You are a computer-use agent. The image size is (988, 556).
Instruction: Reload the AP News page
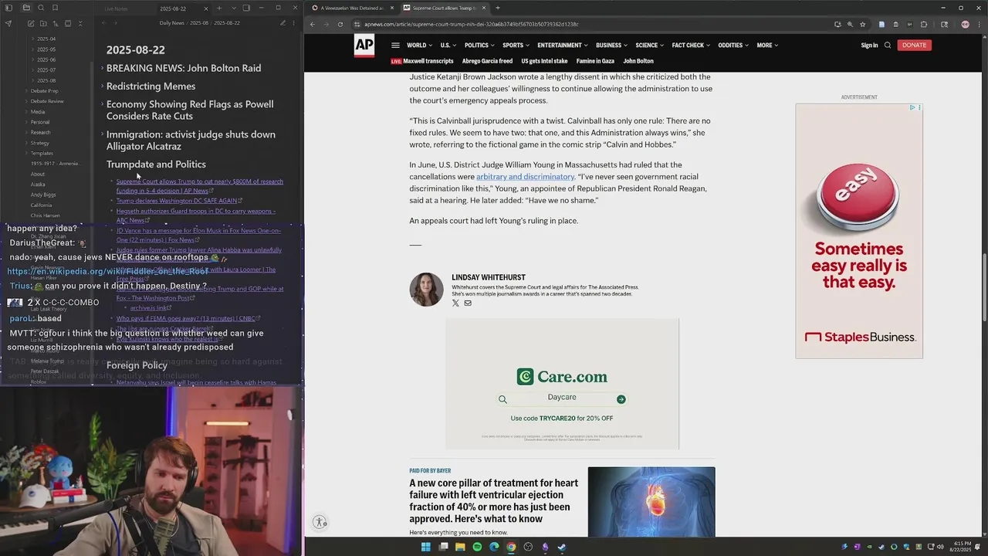(x=340, y=24)
